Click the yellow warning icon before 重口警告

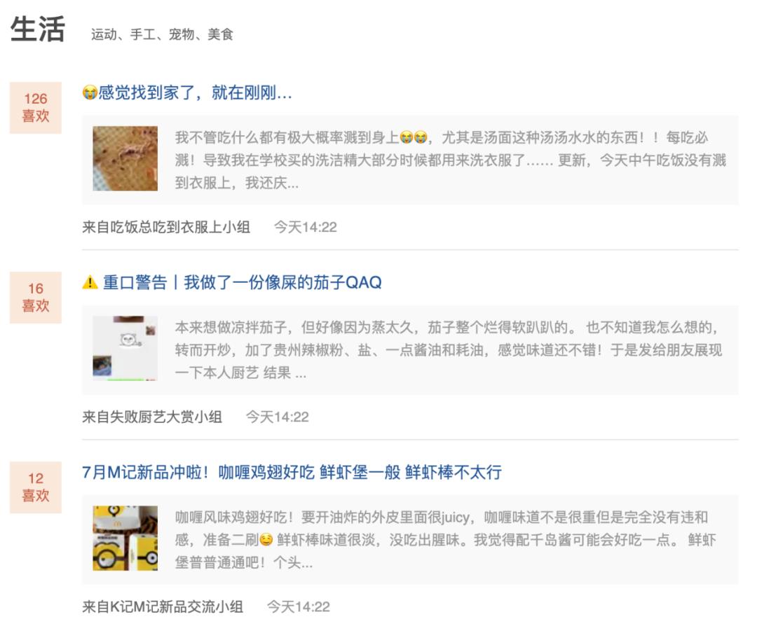90,282
